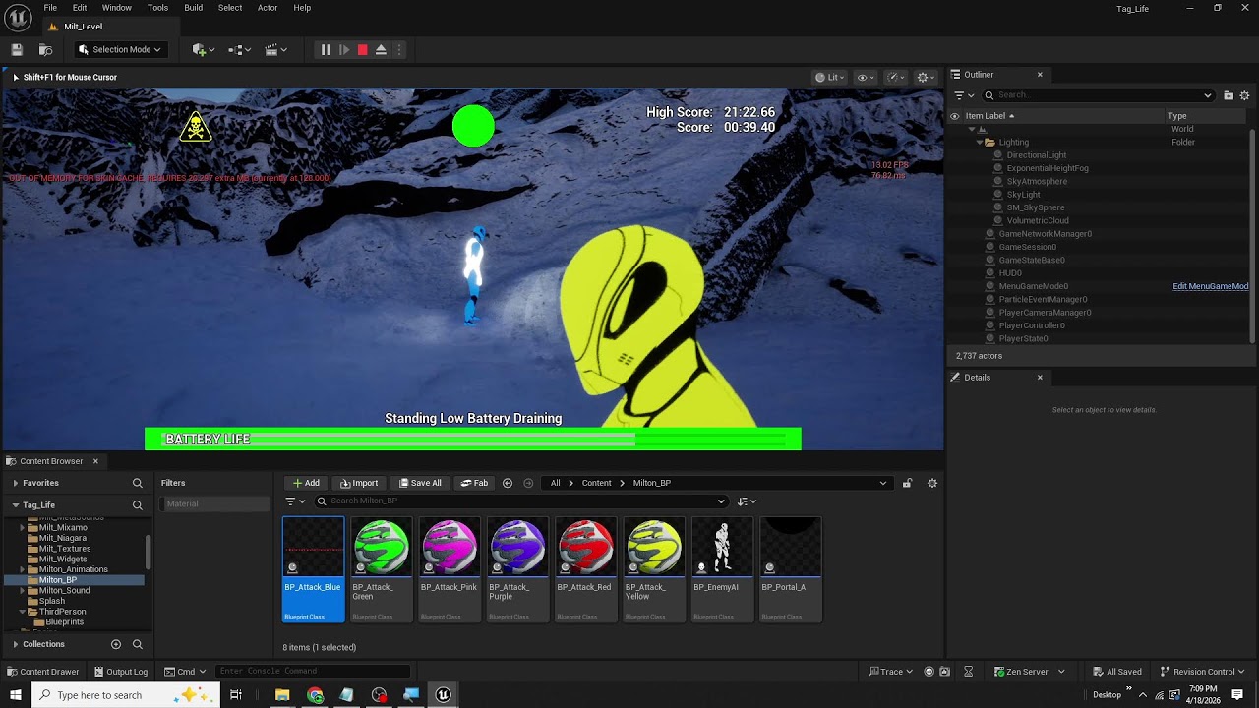Click the Import button
The width and height of the screenshot is (1259, 708).
click(359, 483)
